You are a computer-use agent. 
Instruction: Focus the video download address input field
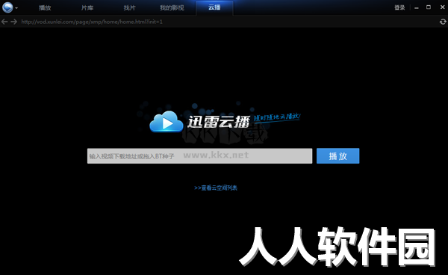pyautogui.click(x=199, y=156)
